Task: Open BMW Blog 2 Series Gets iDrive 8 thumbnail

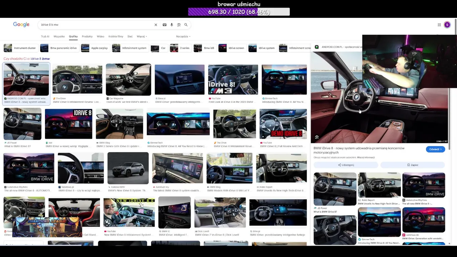Action: point(119,124)
